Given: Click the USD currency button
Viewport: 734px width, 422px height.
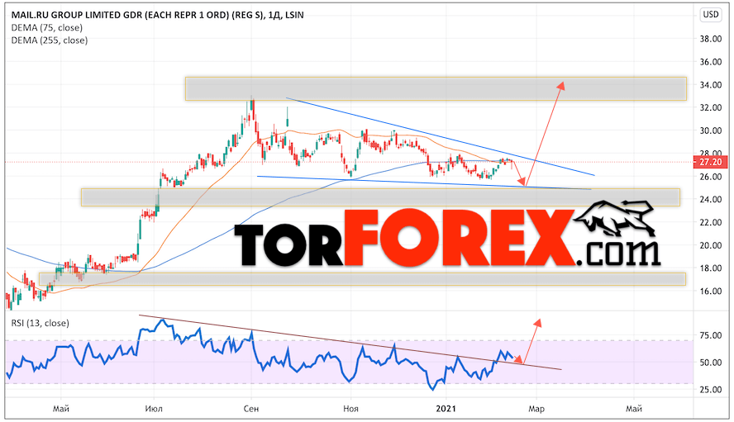Looking at the screenshot, I should click(x=711, y=15).
